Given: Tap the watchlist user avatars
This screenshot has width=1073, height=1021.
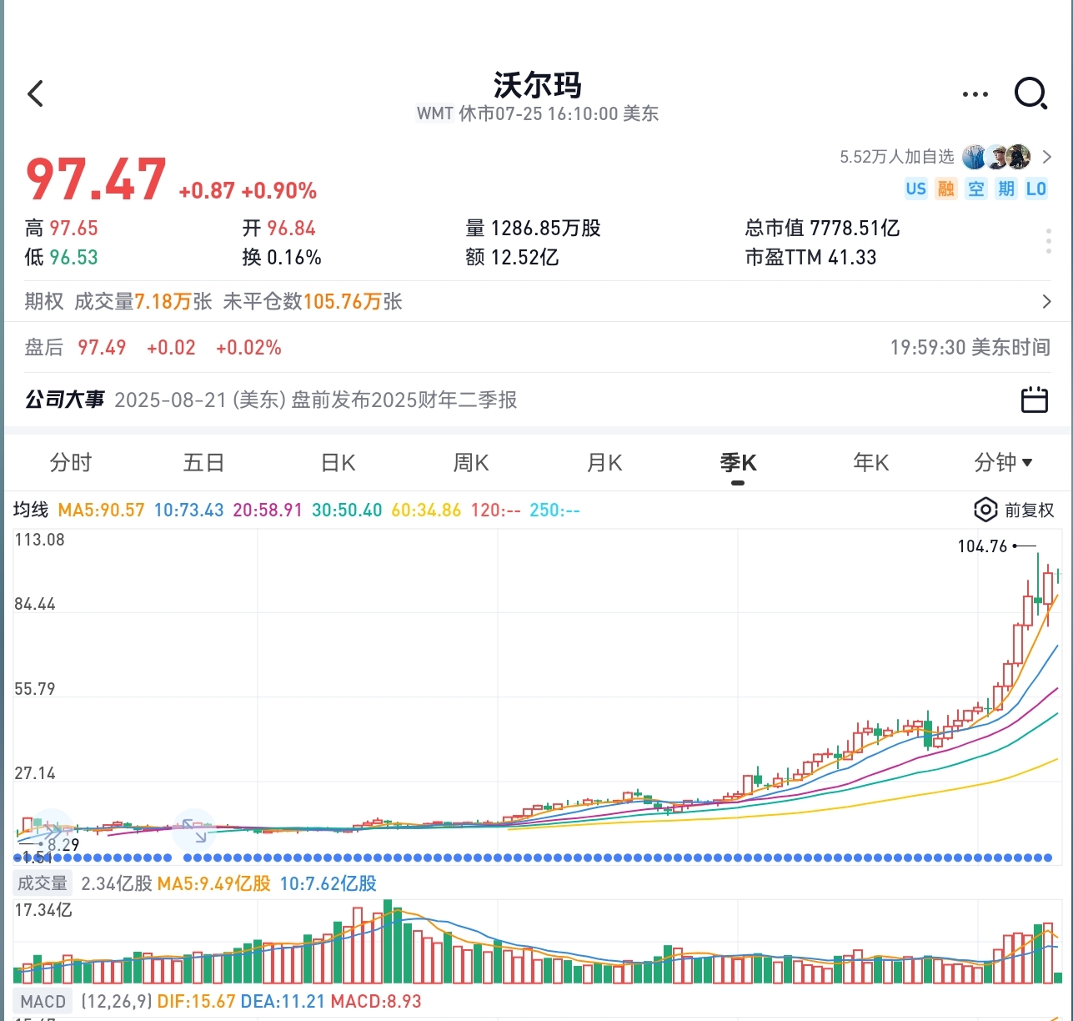Looking at the screenshot, I should point(995,157).
